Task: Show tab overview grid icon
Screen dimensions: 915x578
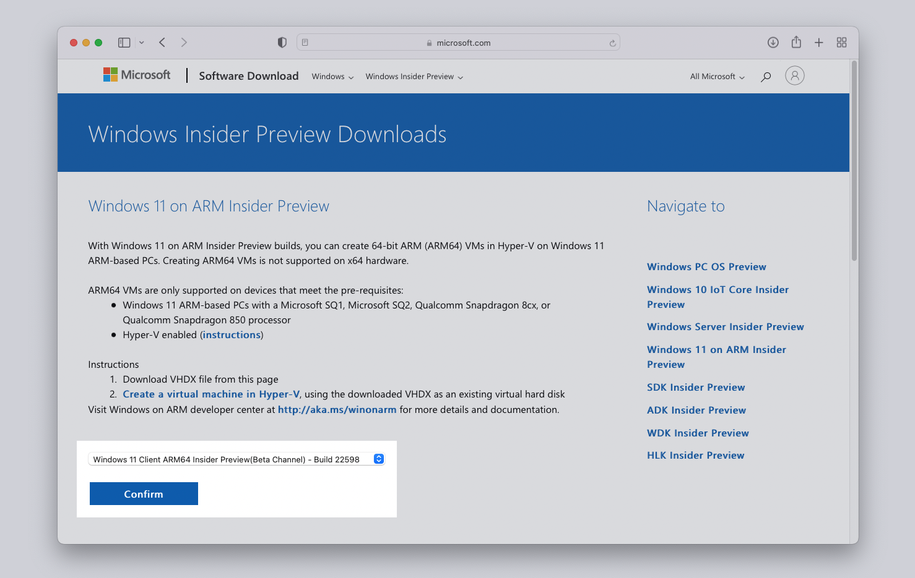Action: (841, 43)
